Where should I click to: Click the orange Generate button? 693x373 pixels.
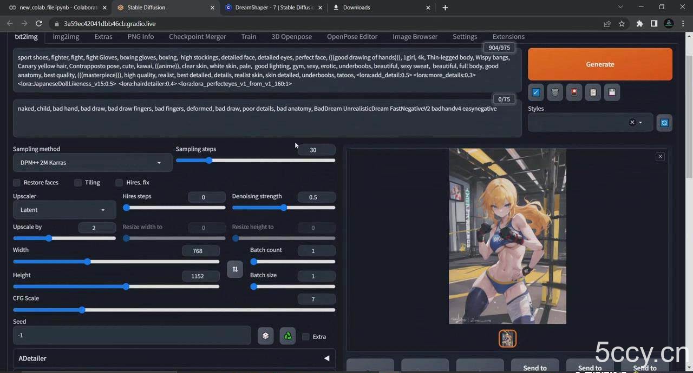[x=600, y=64]
